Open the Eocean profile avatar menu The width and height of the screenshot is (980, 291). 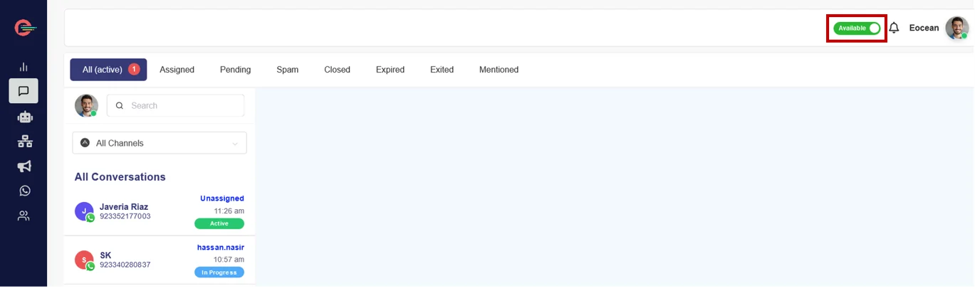(956, 28)
